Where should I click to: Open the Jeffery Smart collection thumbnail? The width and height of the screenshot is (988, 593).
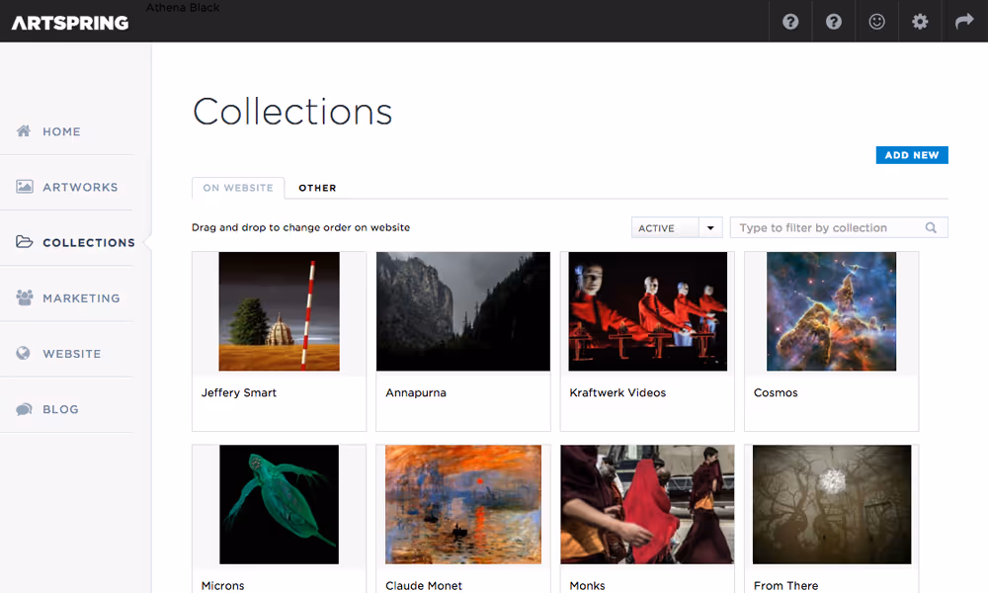(280, 311)
